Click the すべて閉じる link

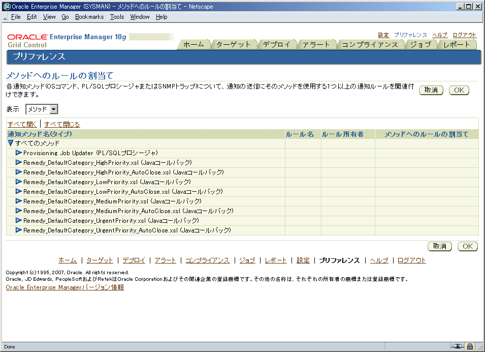[x=62, y=124]
